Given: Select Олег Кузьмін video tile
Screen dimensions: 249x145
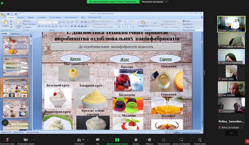Looking at the screenshot, I should [231, 89].
